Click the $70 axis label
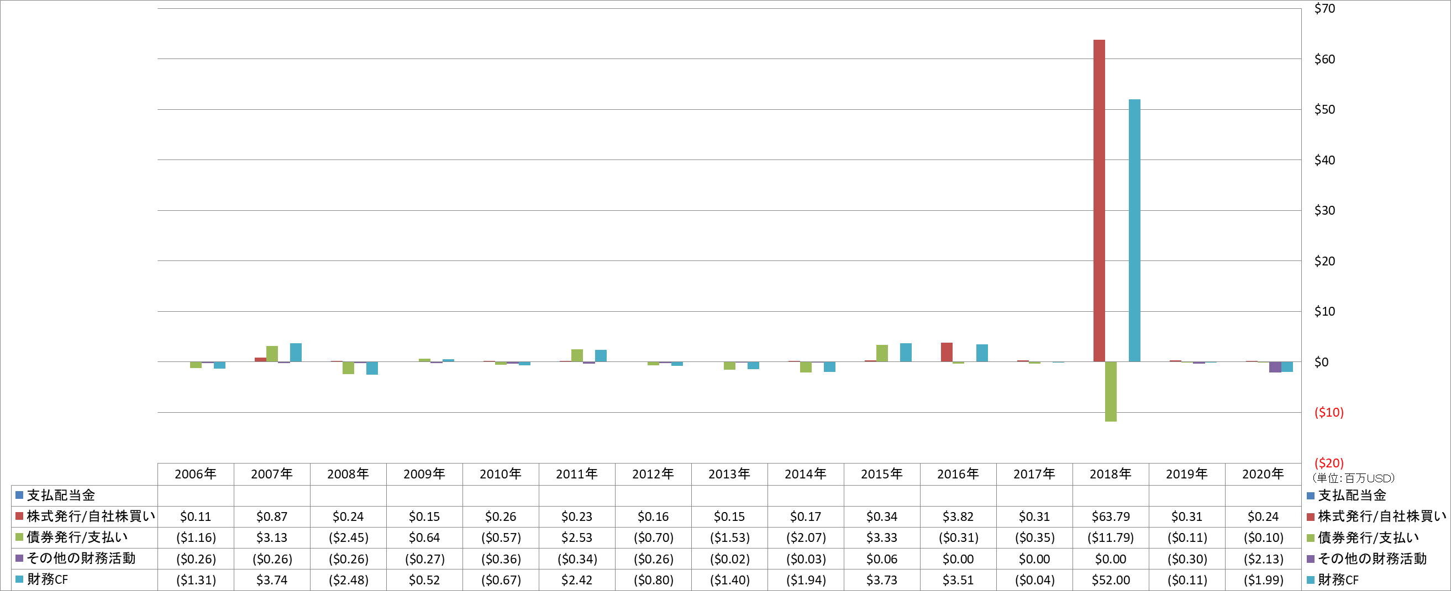Image resolution: width=1451 pixels, height=591 pixels. tap(1324, 8)
